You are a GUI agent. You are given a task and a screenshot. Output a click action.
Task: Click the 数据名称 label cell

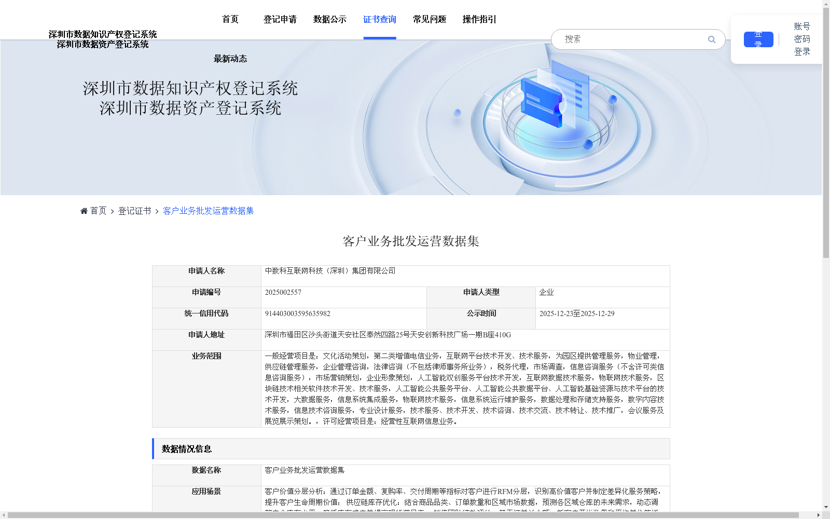pyautogui.click(x=206, y=475)
